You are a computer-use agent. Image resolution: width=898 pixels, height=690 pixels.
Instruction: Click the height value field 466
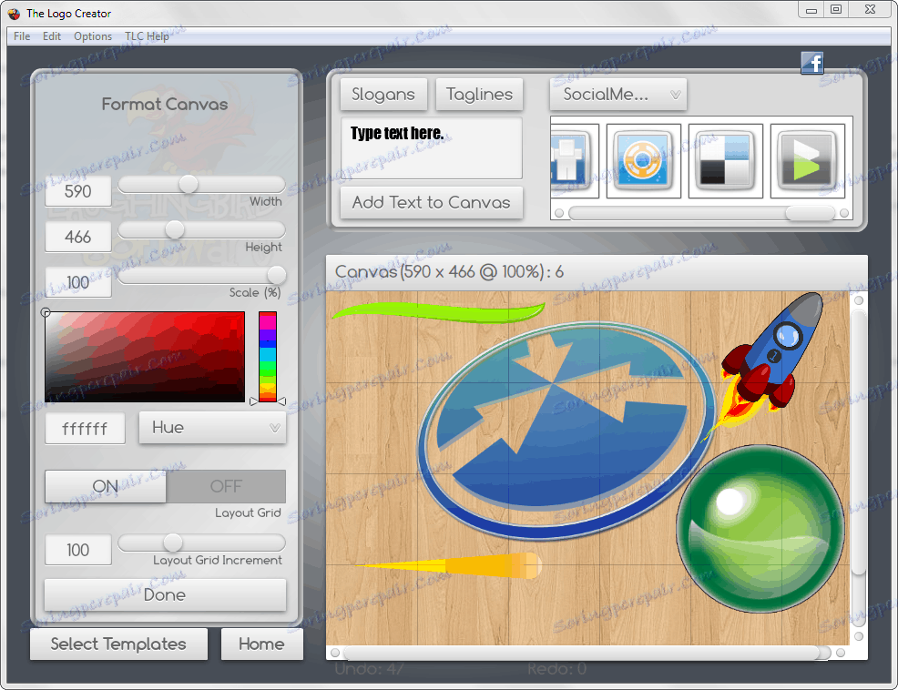pos(78,237)
